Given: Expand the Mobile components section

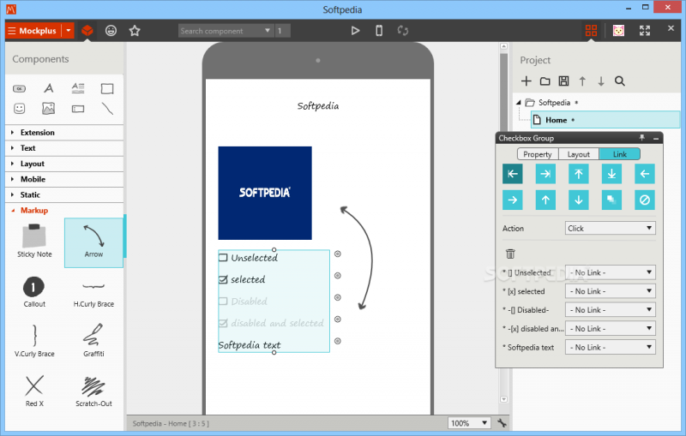Looking at the screenshot, I should point(64,179).
